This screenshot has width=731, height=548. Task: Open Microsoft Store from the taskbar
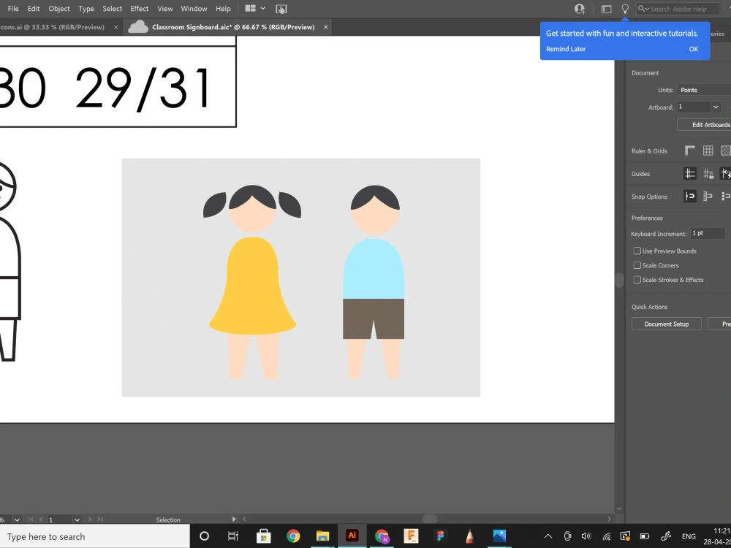tap(263, 536)
